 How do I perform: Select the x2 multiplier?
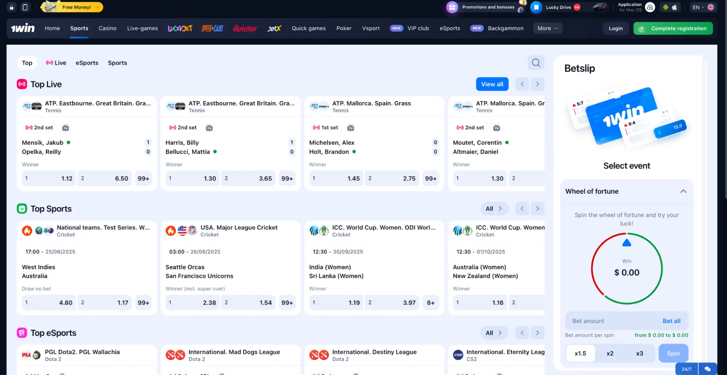(x=610, y=353)
